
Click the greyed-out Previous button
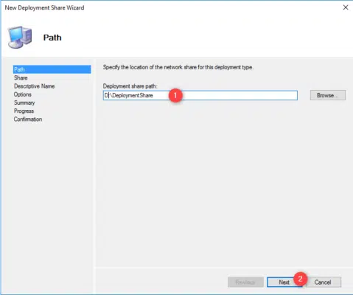pos(245,282)
